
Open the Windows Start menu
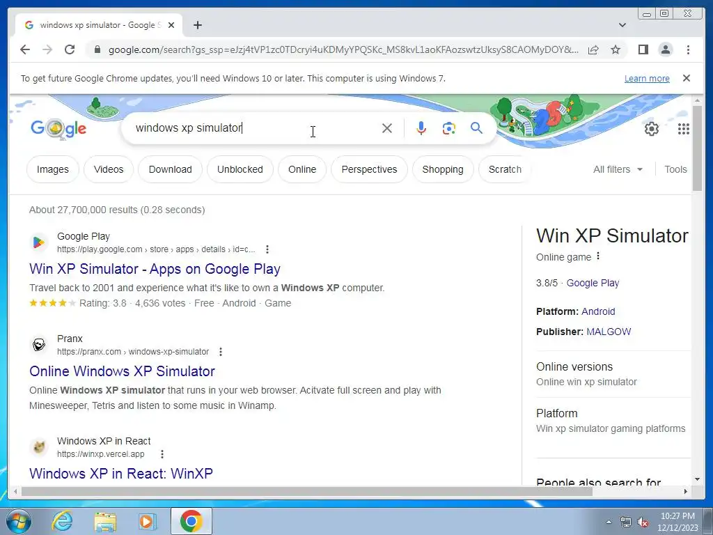click(x=19, y=521)
